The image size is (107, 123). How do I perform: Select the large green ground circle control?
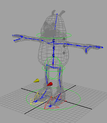pyautogui.click(x=53, y=99)
